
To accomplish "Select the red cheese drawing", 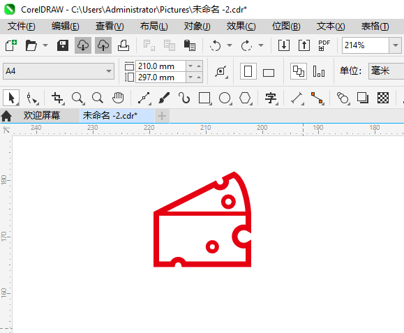I will point(202,219).
